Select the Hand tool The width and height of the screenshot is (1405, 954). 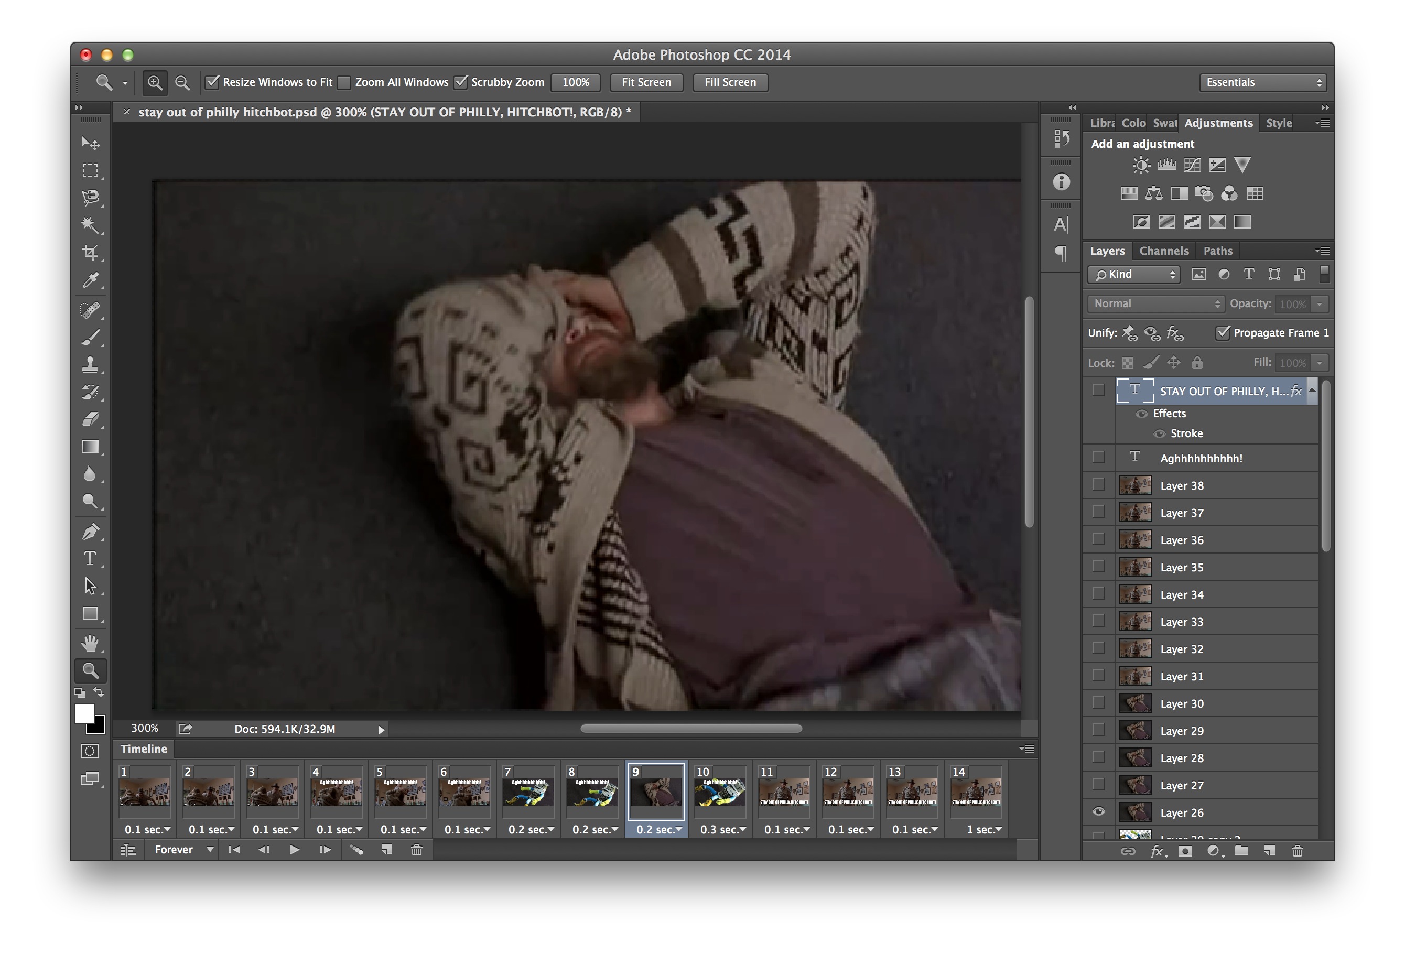click(x=90, y=643)
